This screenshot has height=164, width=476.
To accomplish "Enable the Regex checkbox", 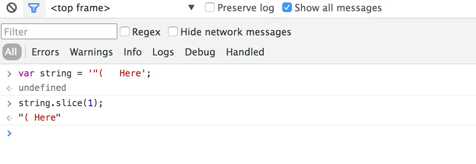I will (125, 32).
